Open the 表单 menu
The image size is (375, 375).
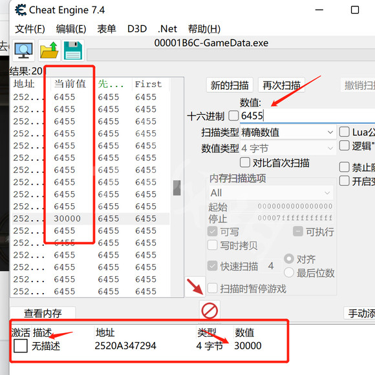pos(107,29)
